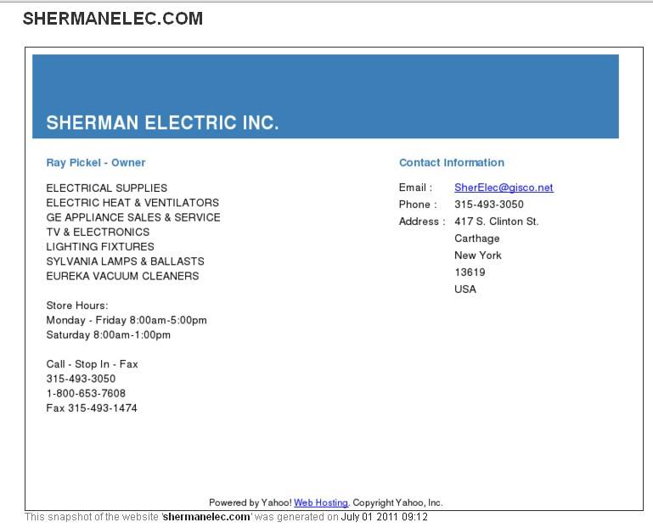The width and height of the screenshot is (653, 528).
Task: Click GE APPLIANCE SALES & SERVICE text
Action: (x=133, y=217)
